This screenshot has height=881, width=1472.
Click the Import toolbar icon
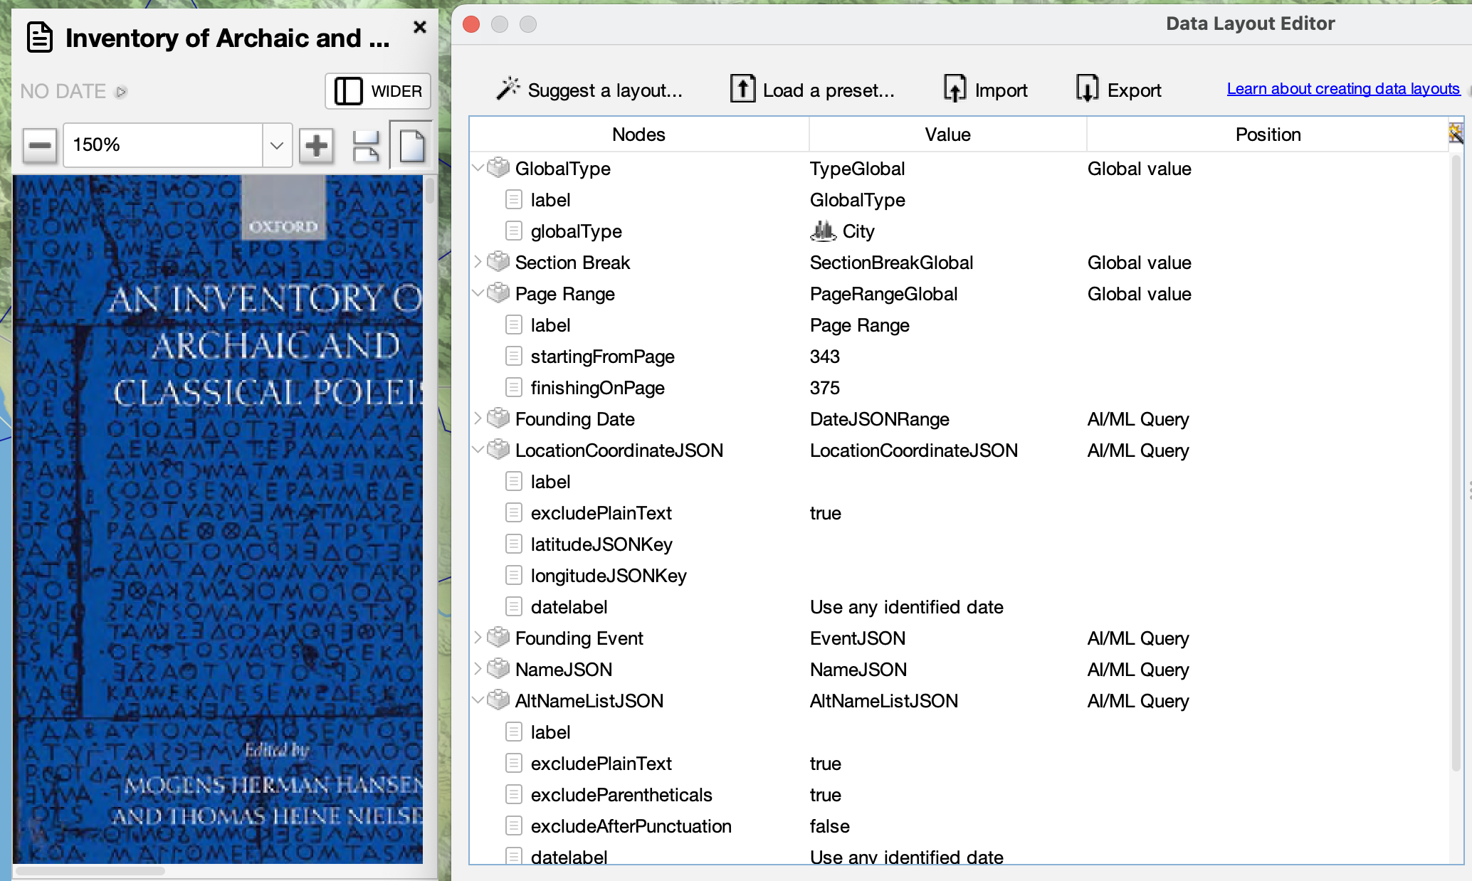click(x=955, y=89)
